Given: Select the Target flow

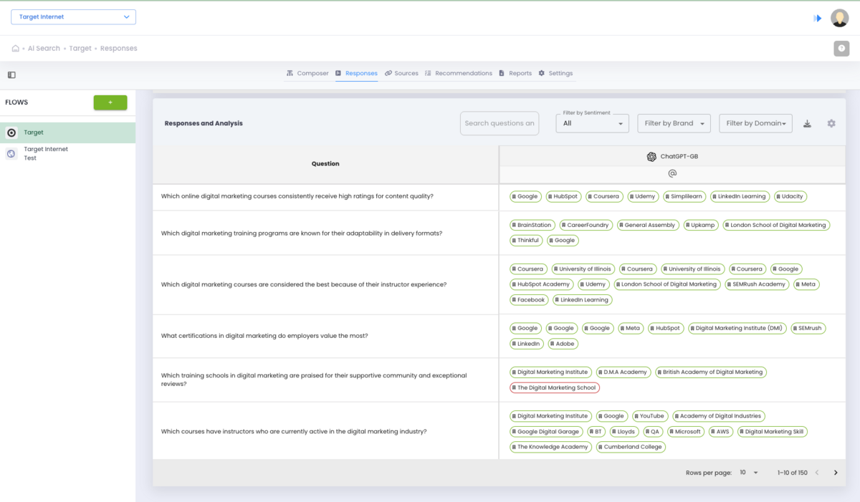Looking at the screenshot, I should (67, 132).
